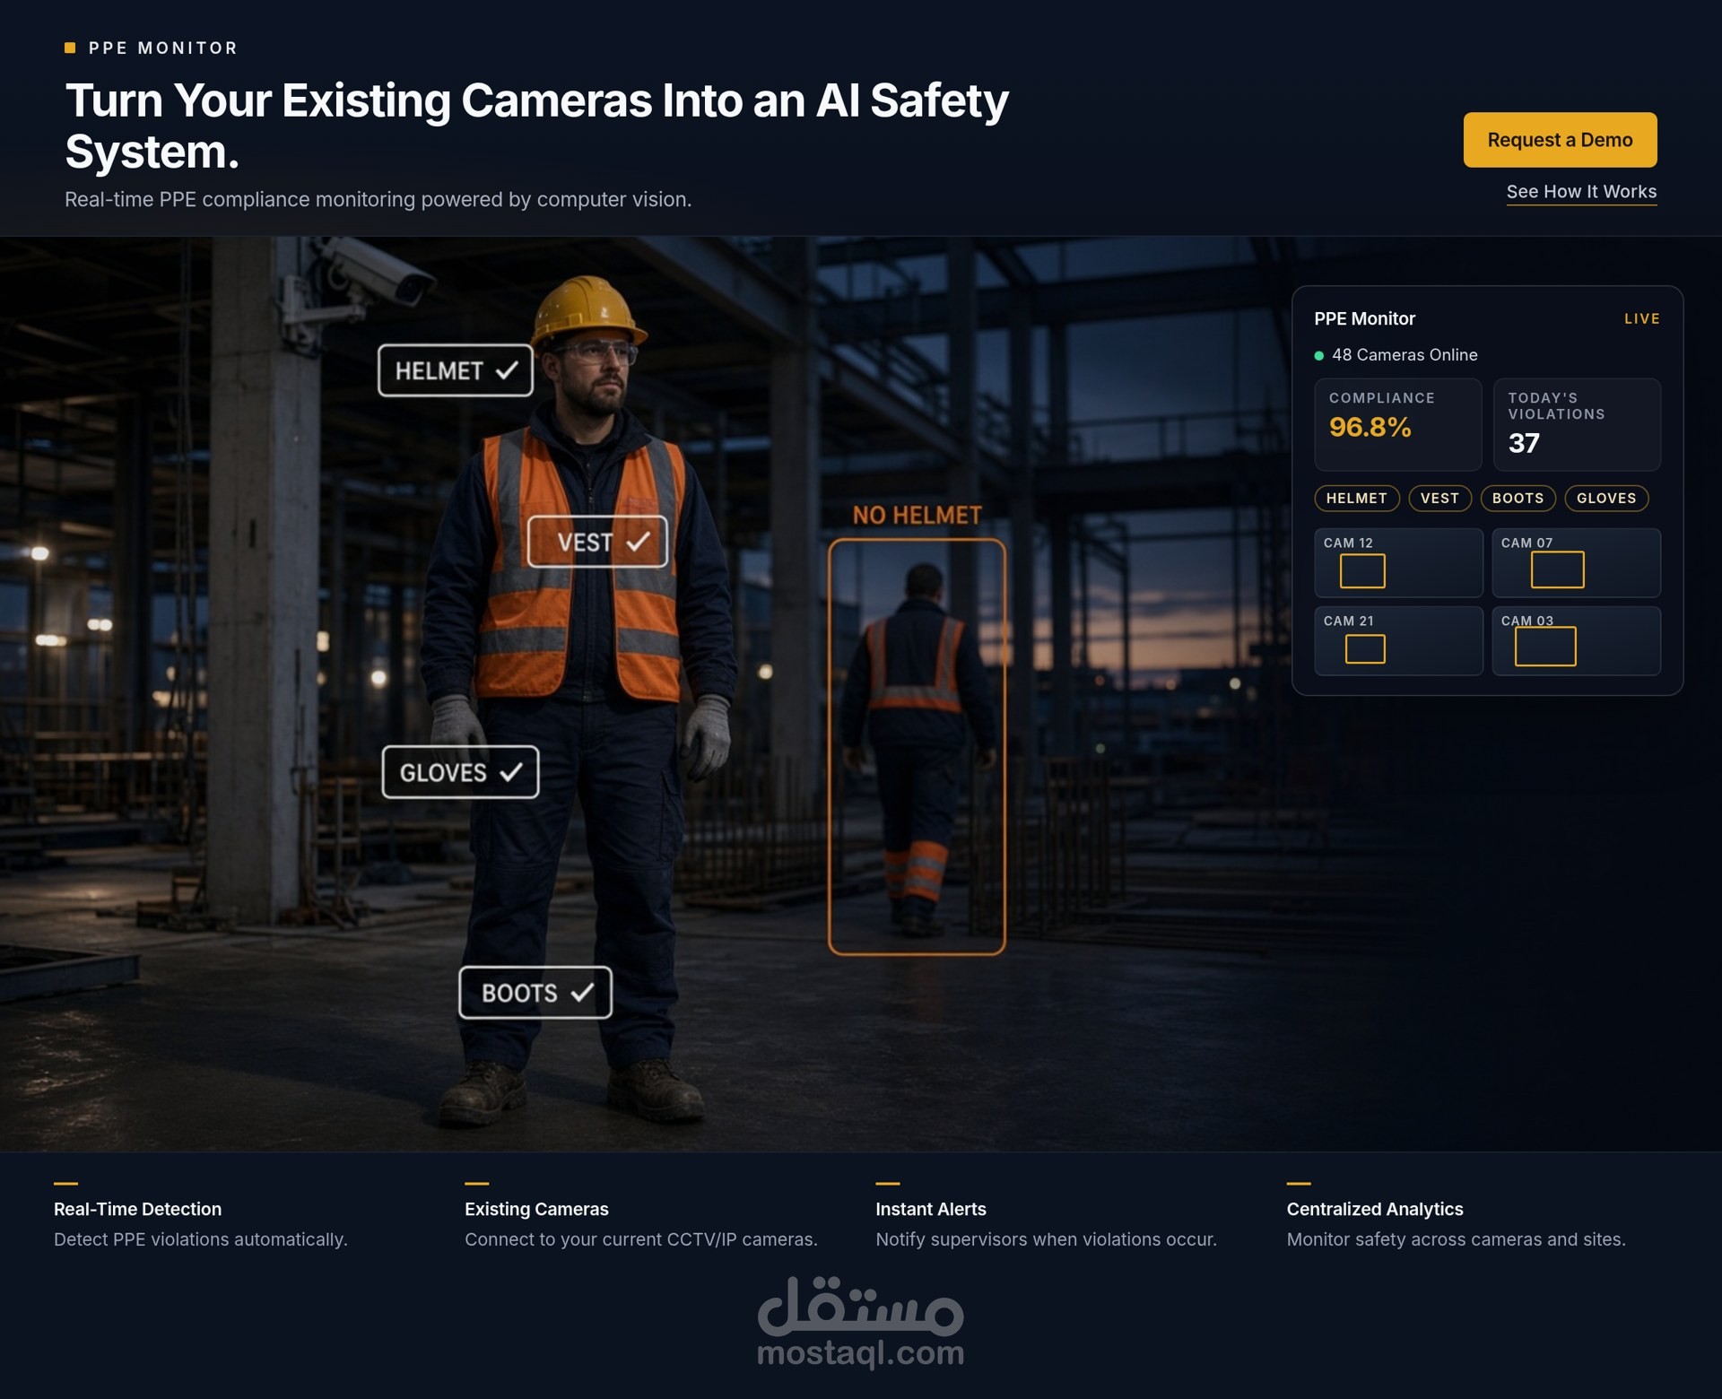Open the See How It Works link

[1581, 192]
